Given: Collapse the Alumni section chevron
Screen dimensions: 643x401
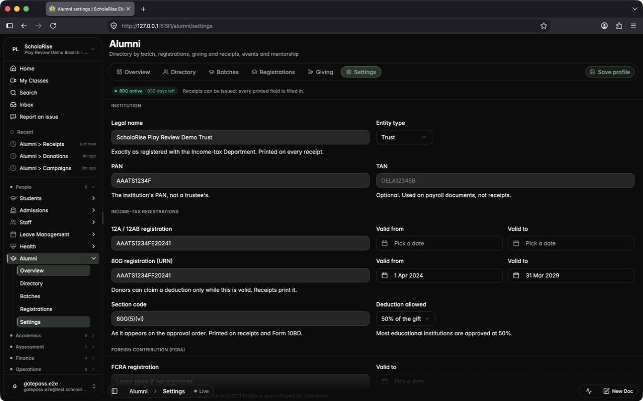Looking at the screenshot, I should coord(93,258).
